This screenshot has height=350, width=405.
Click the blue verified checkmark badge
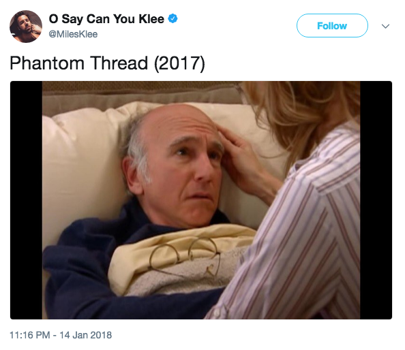tap(172, 19)
